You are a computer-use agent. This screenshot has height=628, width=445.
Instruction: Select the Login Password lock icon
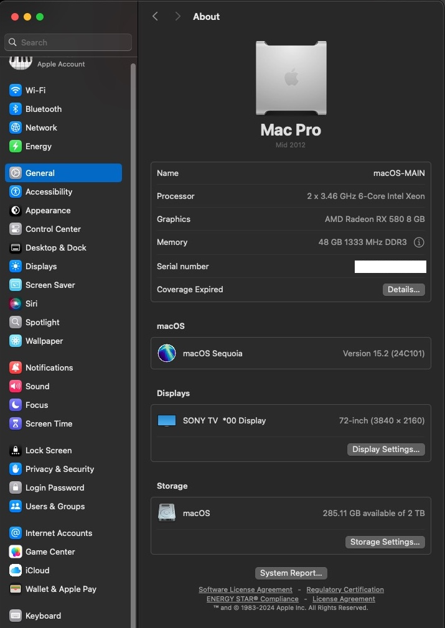click(15, 488)
